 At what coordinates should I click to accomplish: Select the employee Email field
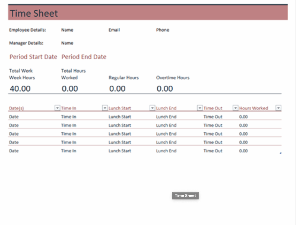114,30
